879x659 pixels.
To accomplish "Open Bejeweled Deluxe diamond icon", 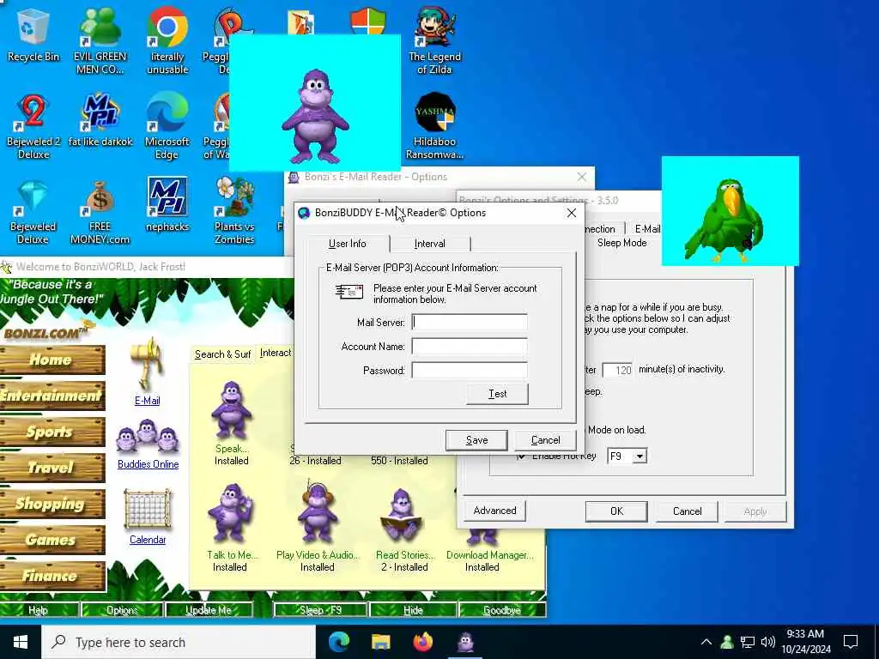I will [x=33, y=212].
